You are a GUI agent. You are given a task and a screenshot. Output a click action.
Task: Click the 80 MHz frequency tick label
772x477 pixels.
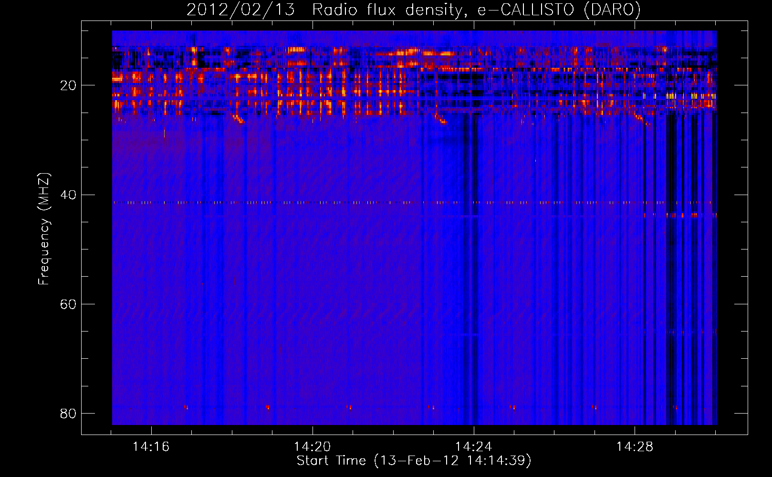[x=68, y=414]
